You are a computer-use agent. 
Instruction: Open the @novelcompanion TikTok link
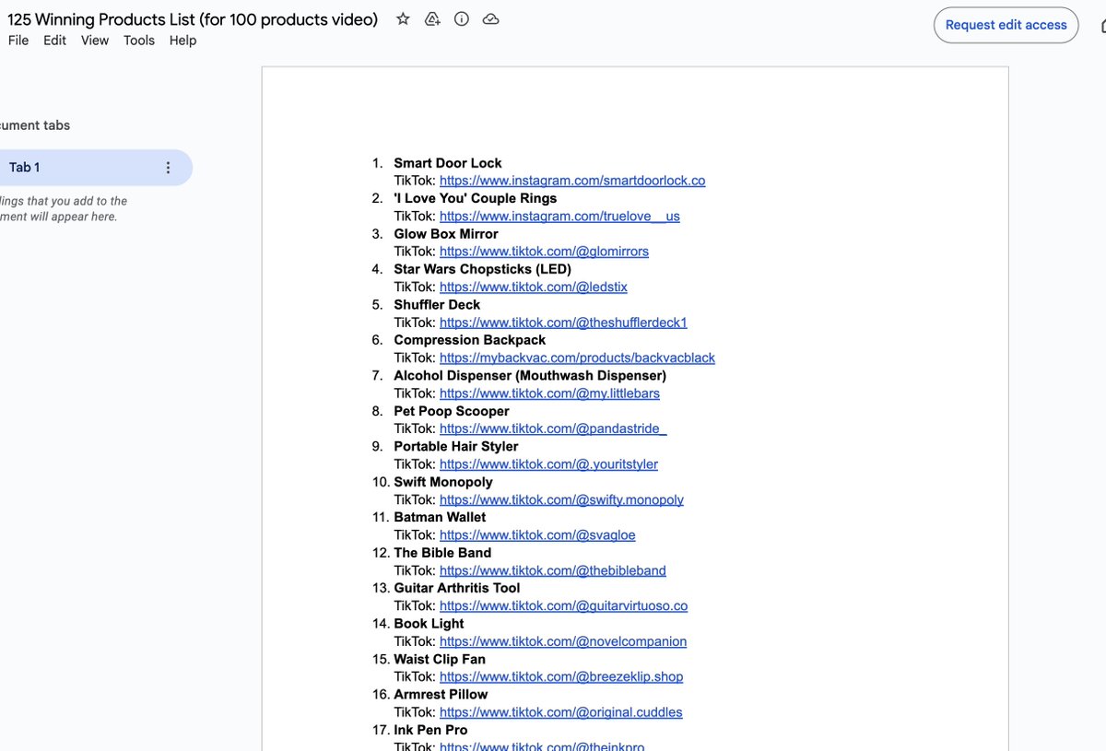(x=563, y=641)
